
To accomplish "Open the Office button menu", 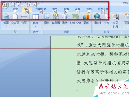I will (x=5, y=5).
